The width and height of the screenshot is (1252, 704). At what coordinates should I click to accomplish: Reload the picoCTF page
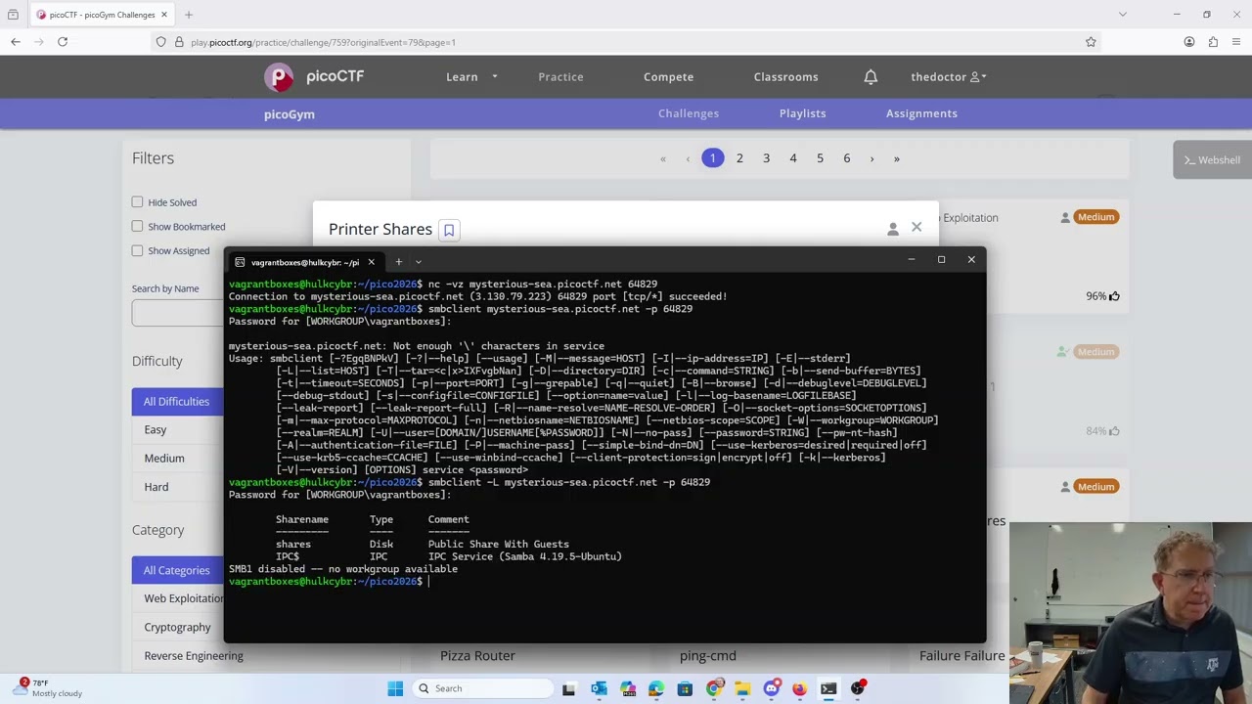pos(63,42)
